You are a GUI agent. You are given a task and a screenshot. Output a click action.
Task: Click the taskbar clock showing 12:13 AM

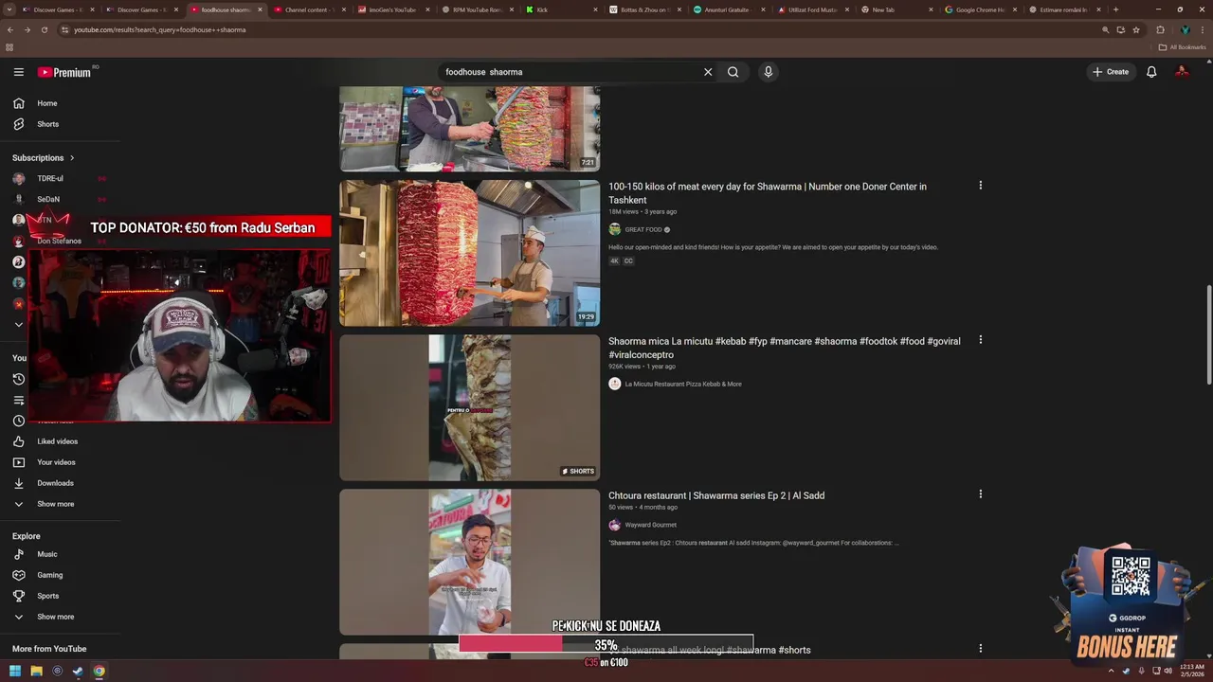tap(1192, 670)
